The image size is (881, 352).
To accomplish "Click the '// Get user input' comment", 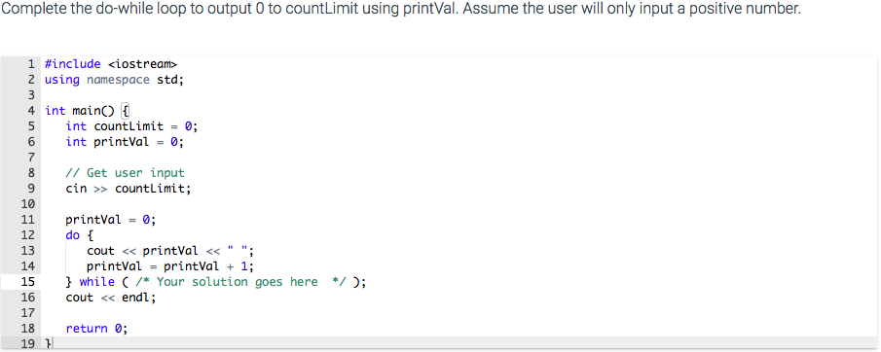I will pyautogui.click(x=125, y=173).
